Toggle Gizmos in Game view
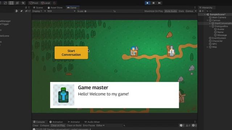The height and width of the screenshot is (130, 232). coord(189,11)
